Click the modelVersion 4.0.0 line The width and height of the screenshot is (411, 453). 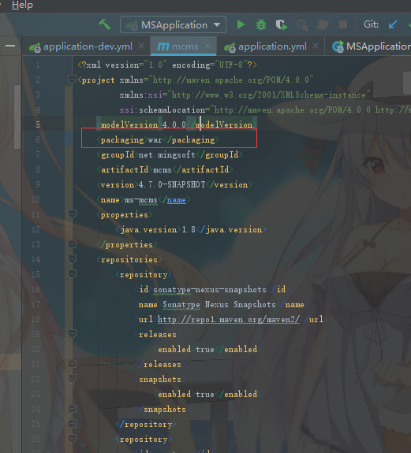click(x=177, y=124)
